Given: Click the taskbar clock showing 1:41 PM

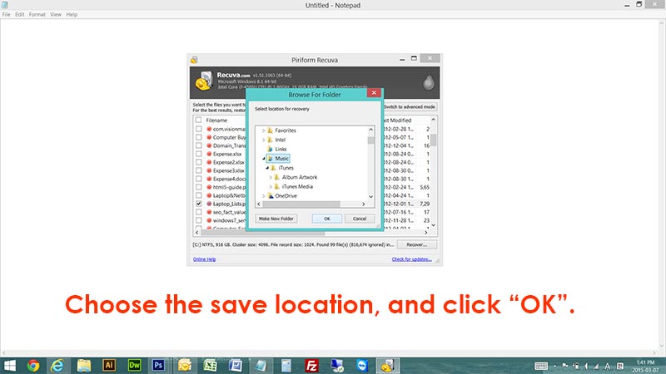Looking at the screenshot, I should (645, 366).
